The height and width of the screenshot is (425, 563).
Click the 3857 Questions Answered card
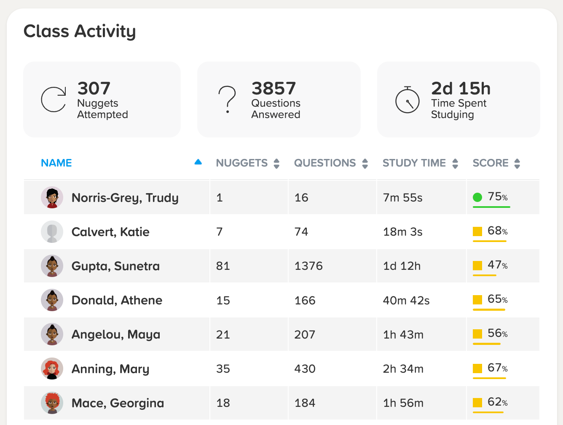click(x=279, y=100)
